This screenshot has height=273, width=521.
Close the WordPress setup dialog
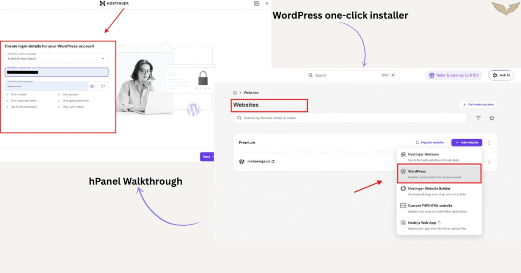267,4
